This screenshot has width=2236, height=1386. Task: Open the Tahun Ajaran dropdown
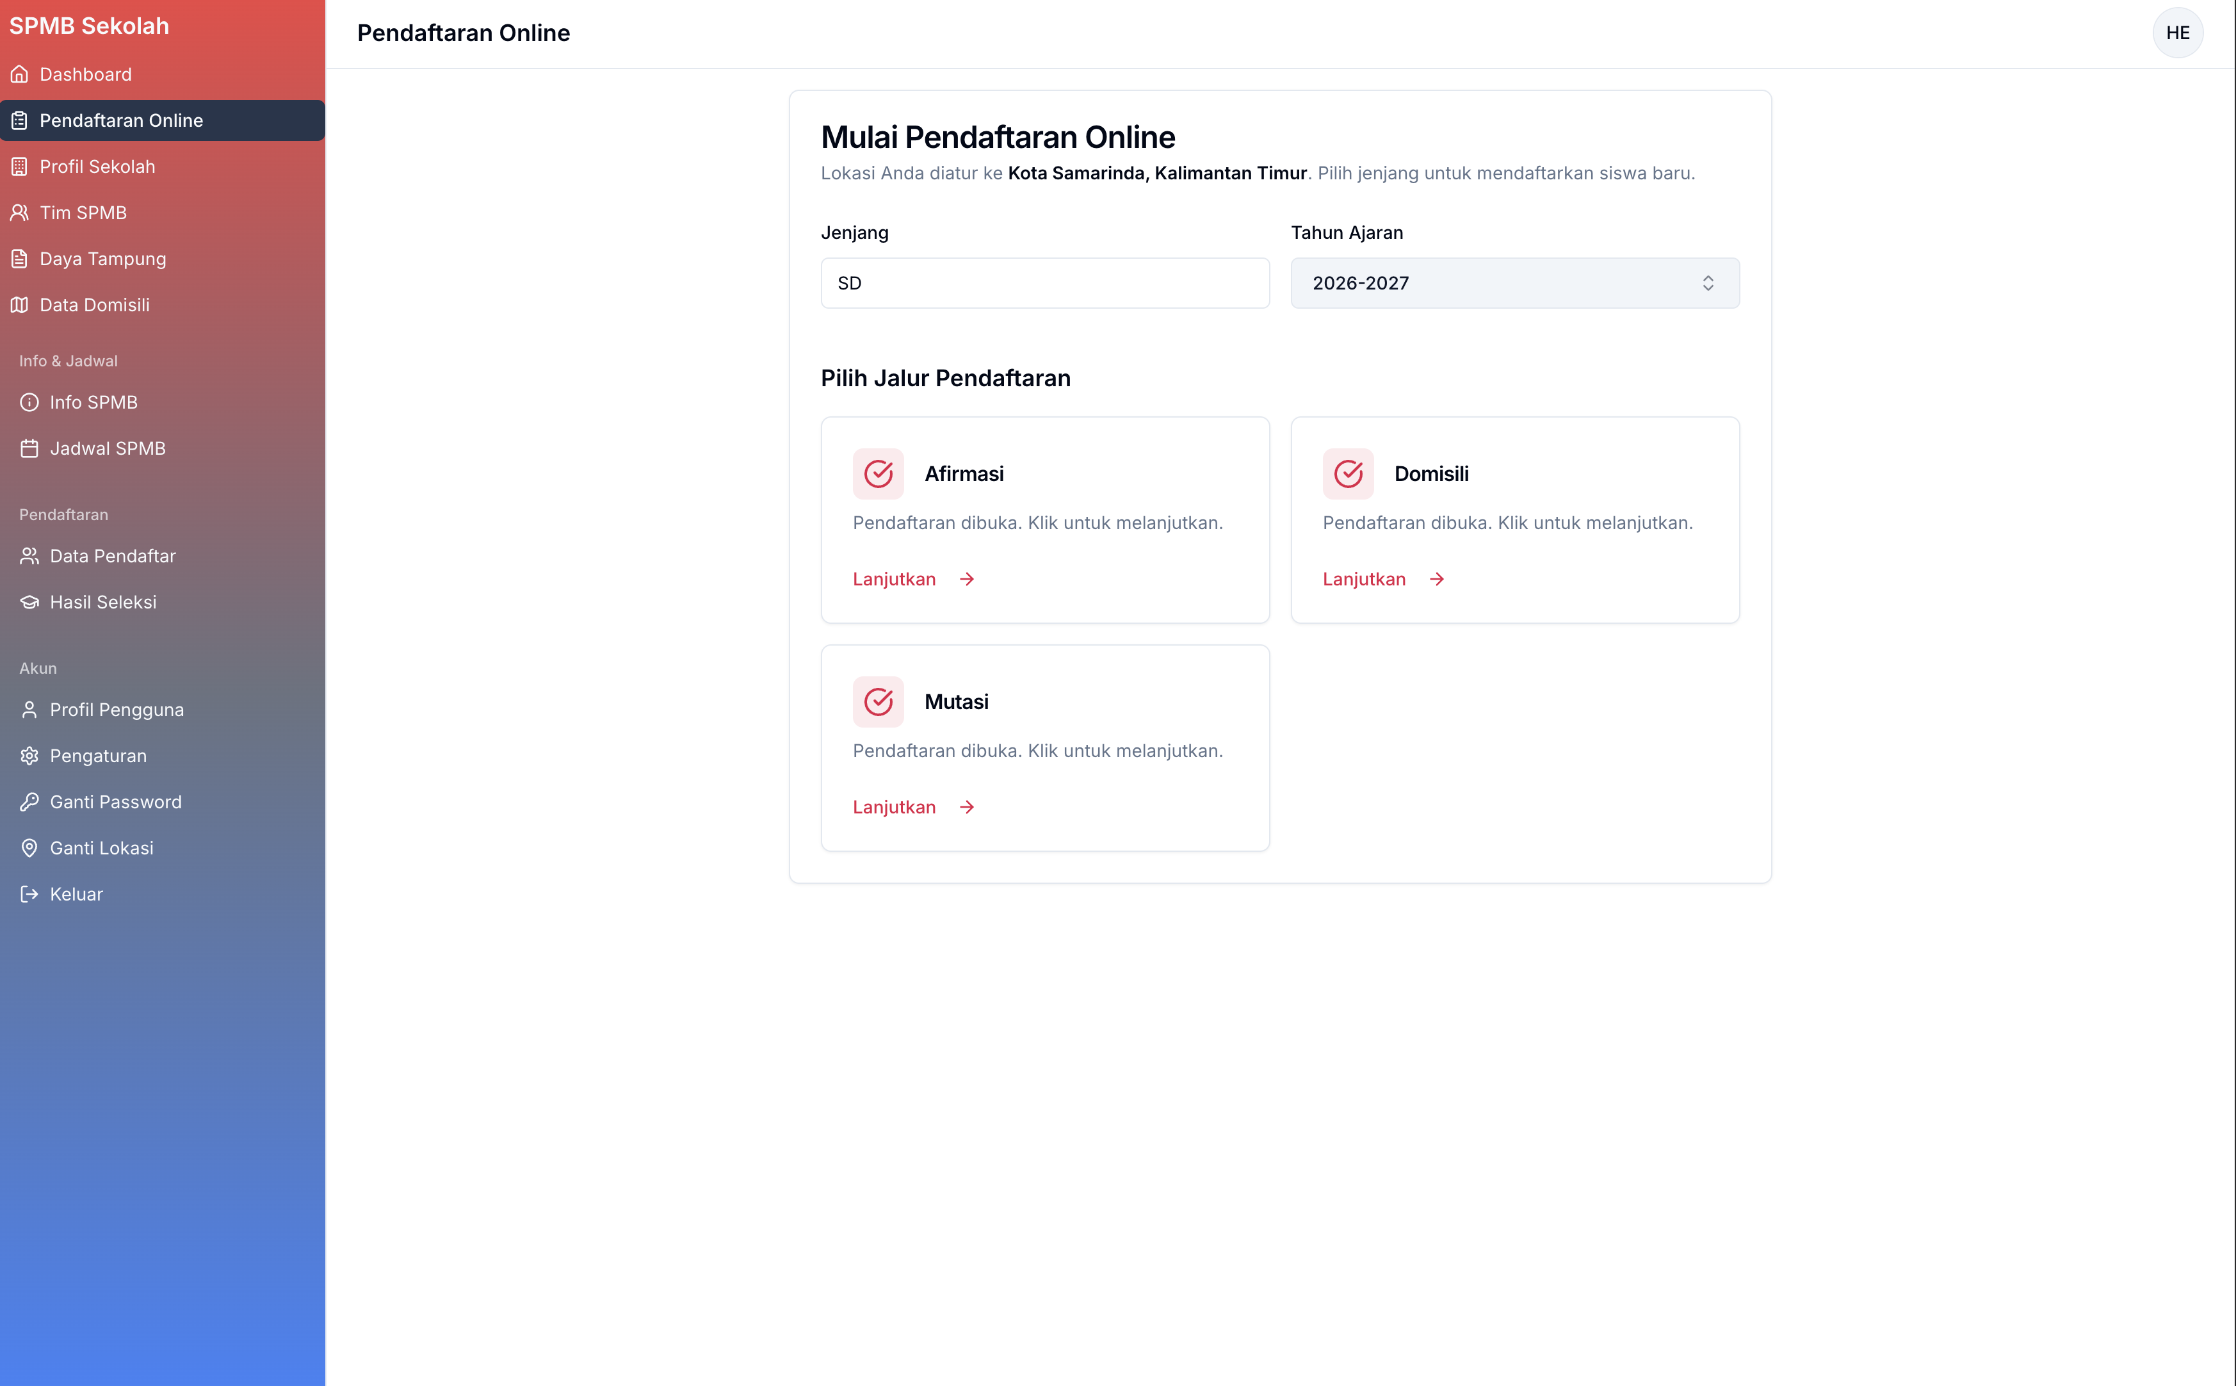point(1513,282)
